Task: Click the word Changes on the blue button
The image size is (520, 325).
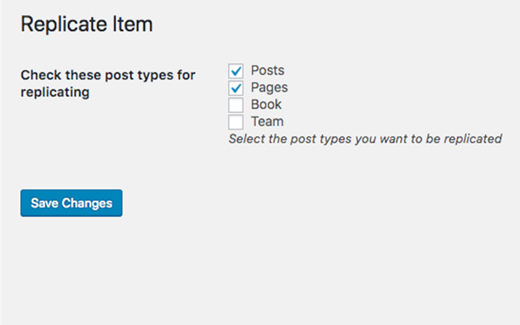Action: pyautogui.click(x=87, y=203)
